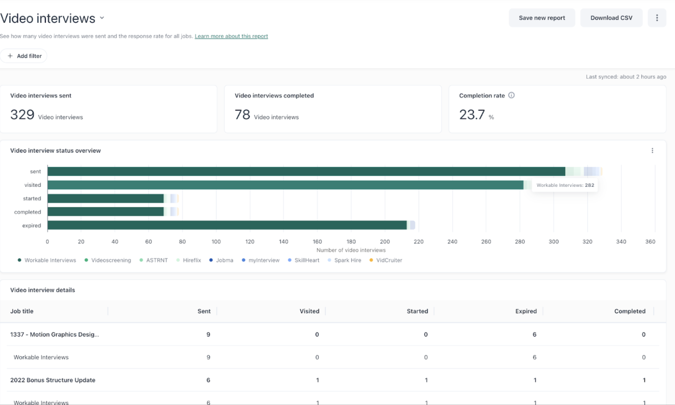
Task: Open the status overview chart options menu
Action: coord(652,151)
